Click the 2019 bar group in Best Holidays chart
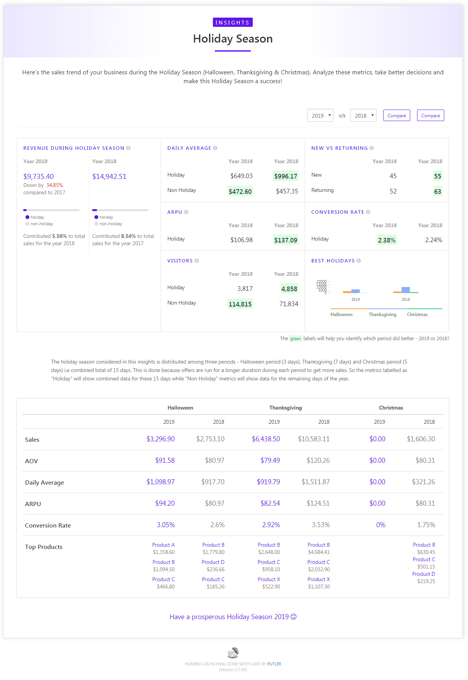Image resolution: width=468 pixels, height=680 pixels. (x=355, y=291)
